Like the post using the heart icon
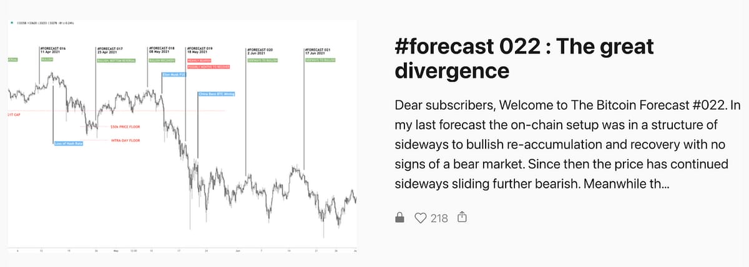The image size is (749, 267). coord(421,218)
